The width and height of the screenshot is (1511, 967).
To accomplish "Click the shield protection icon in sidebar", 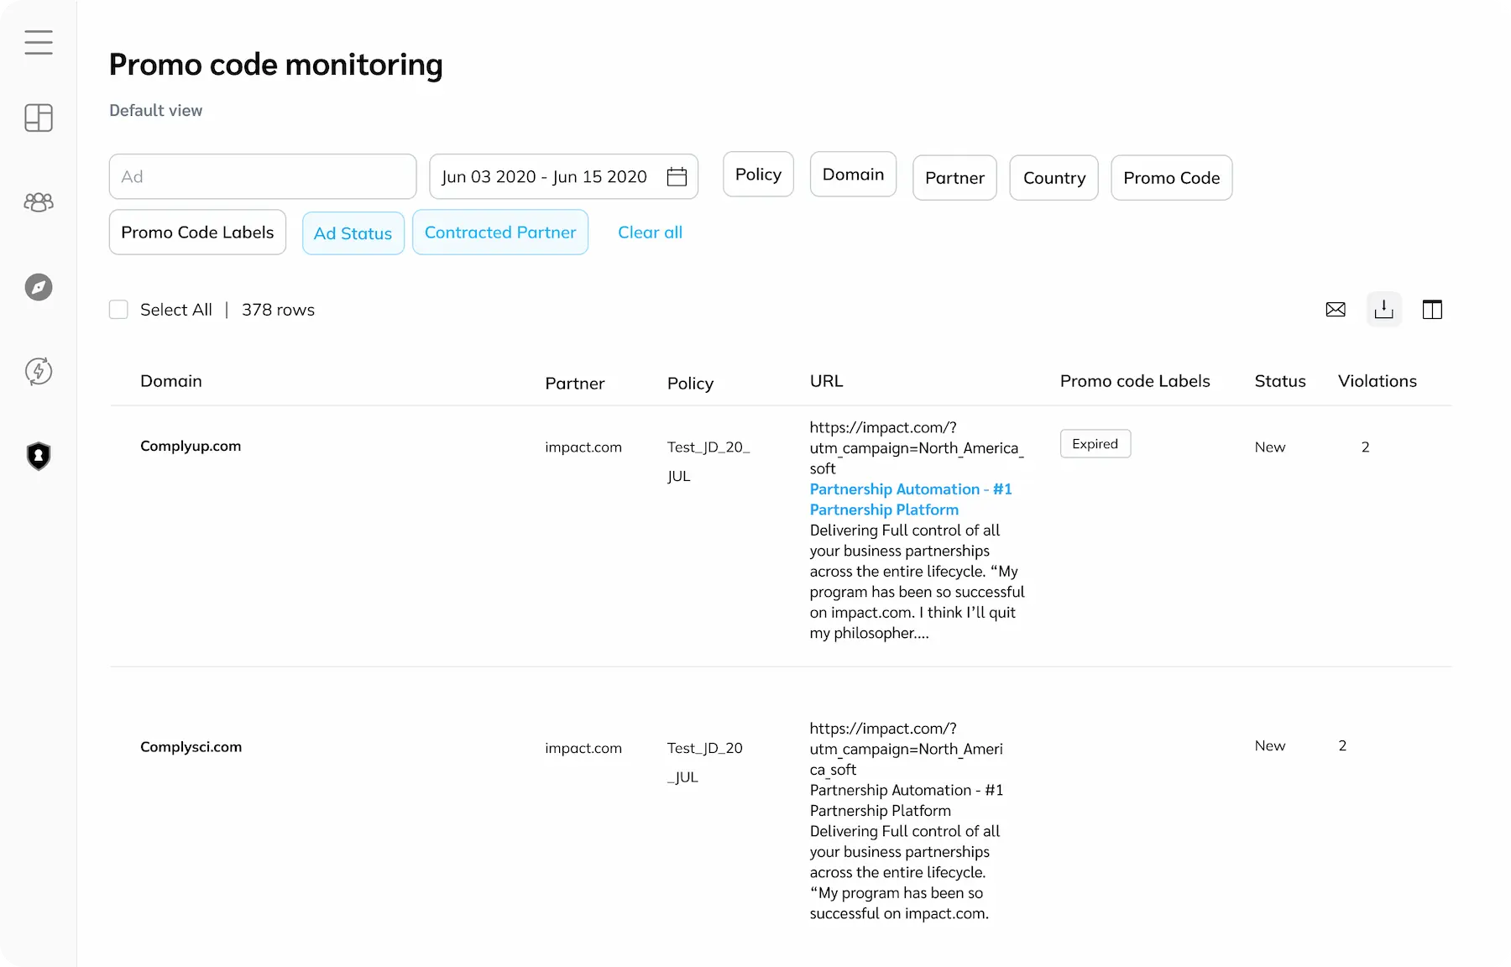I will coord(39,456).
